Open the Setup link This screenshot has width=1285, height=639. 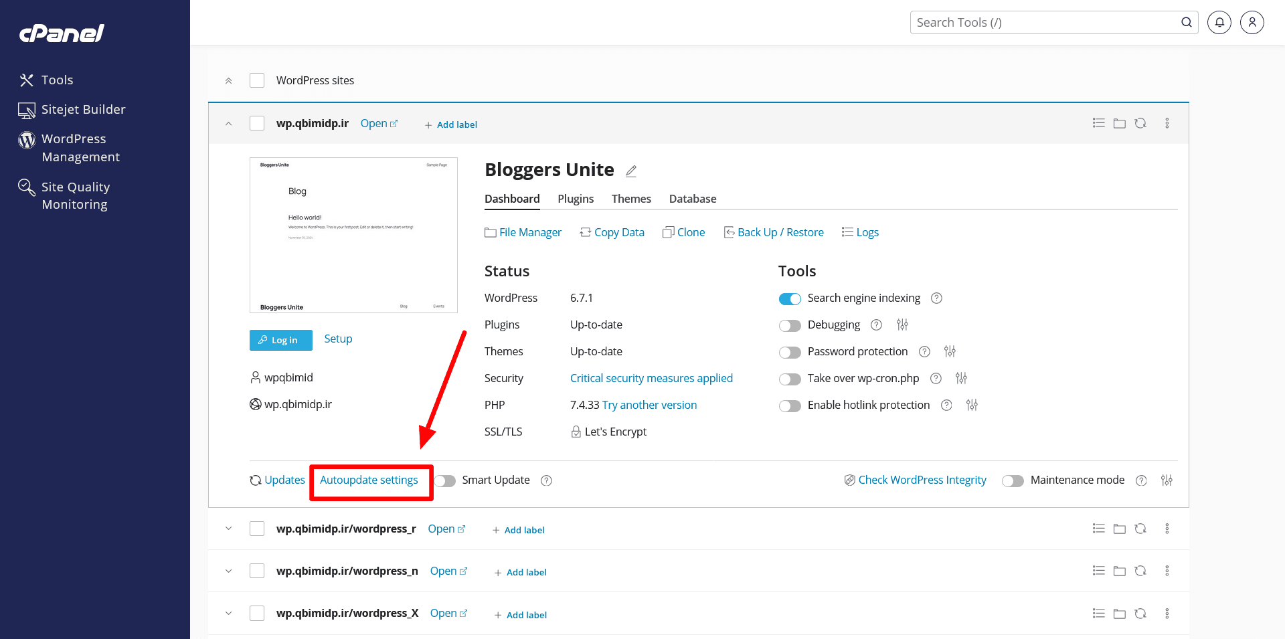338,339
